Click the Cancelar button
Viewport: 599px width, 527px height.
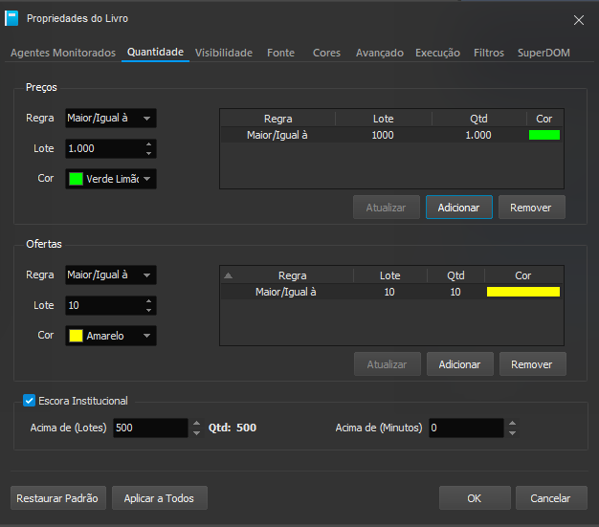[551, 498]
